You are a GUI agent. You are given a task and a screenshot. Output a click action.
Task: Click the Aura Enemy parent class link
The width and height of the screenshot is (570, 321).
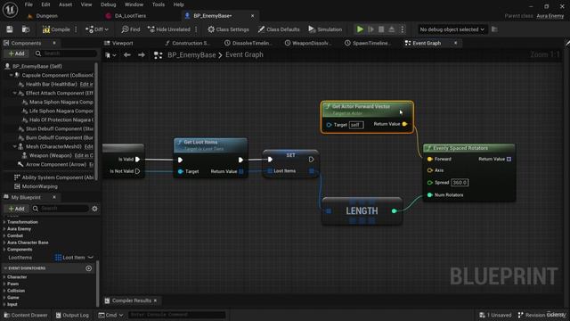[550, 16]
